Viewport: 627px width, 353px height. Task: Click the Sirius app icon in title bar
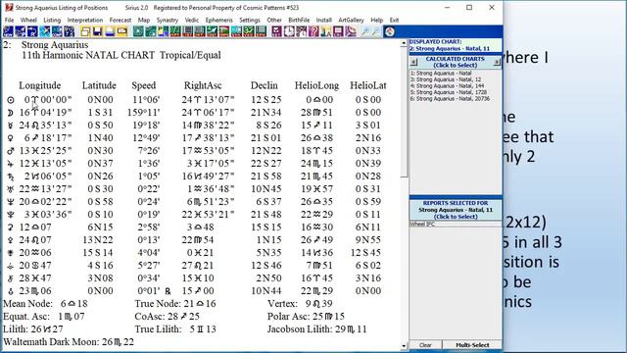(x=9, y=7)
